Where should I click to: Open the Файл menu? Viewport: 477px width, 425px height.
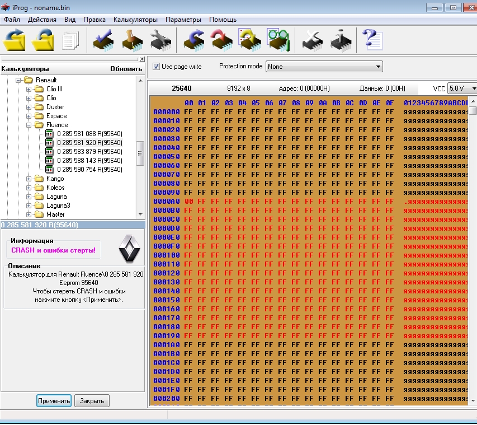(12, 20)
